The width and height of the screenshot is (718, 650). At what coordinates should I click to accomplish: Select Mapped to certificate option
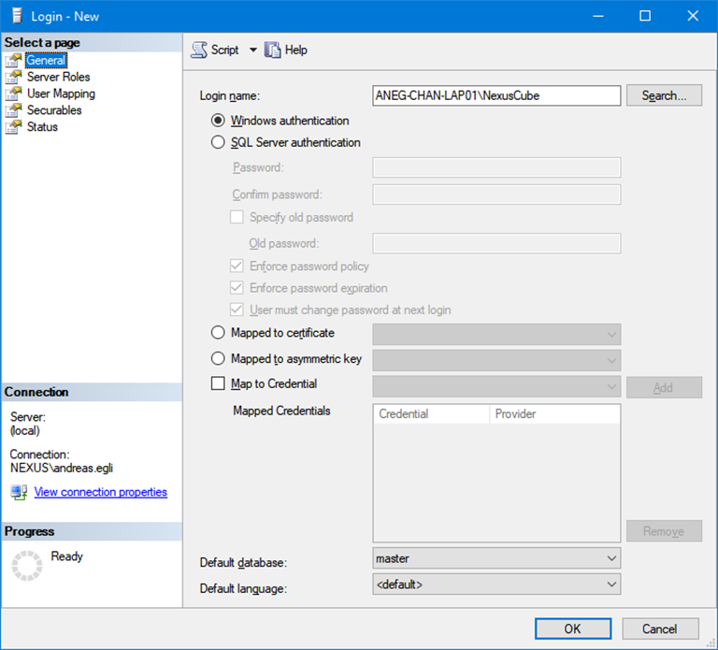(218, 333)
